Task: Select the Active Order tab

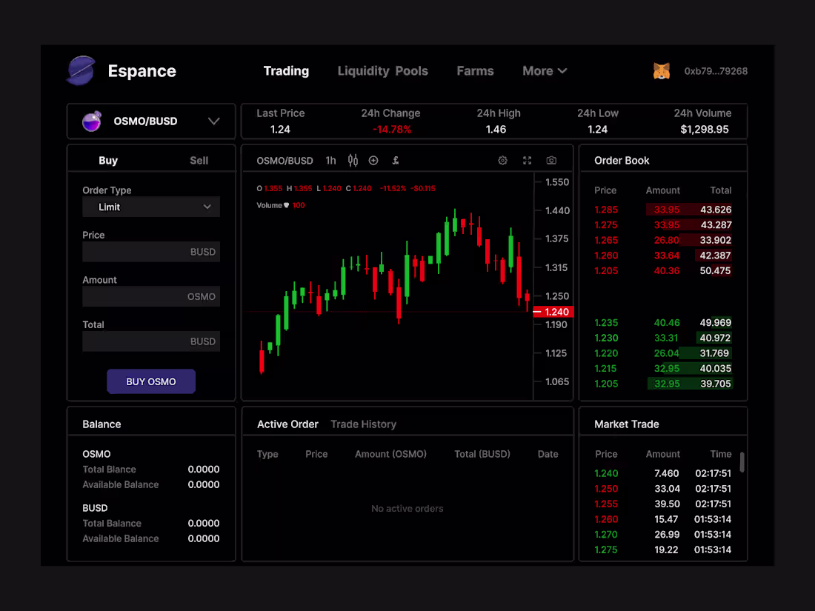Action: point(287,424)
